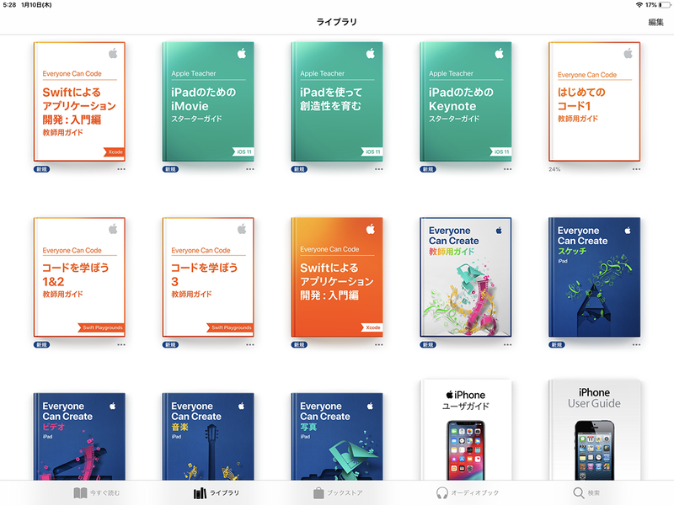
Task: Tap 新規 badge under iMovie スターターガイド
Action: click(170, 169)
